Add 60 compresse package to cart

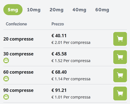point(120,75)
